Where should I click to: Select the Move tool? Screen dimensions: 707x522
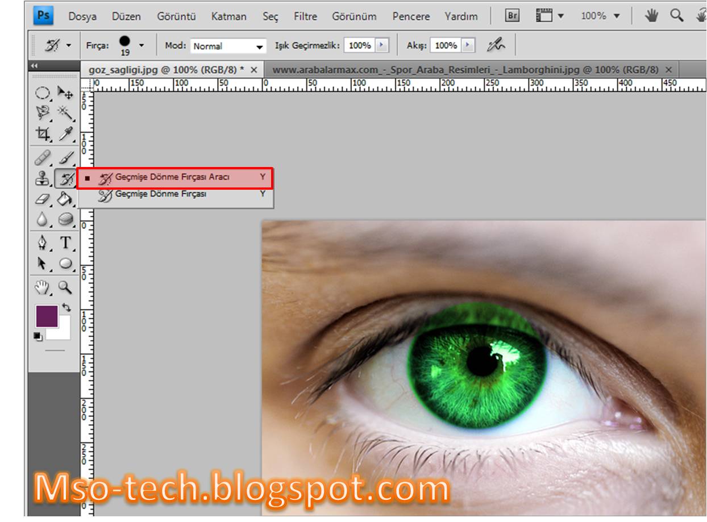[66, 93]
